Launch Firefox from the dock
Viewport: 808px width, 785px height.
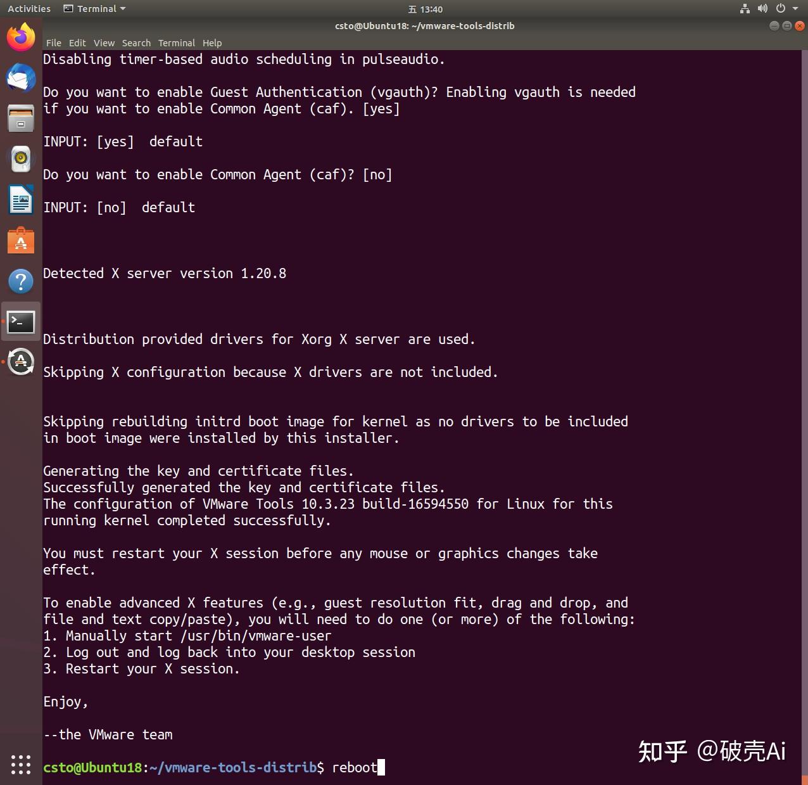20,36
